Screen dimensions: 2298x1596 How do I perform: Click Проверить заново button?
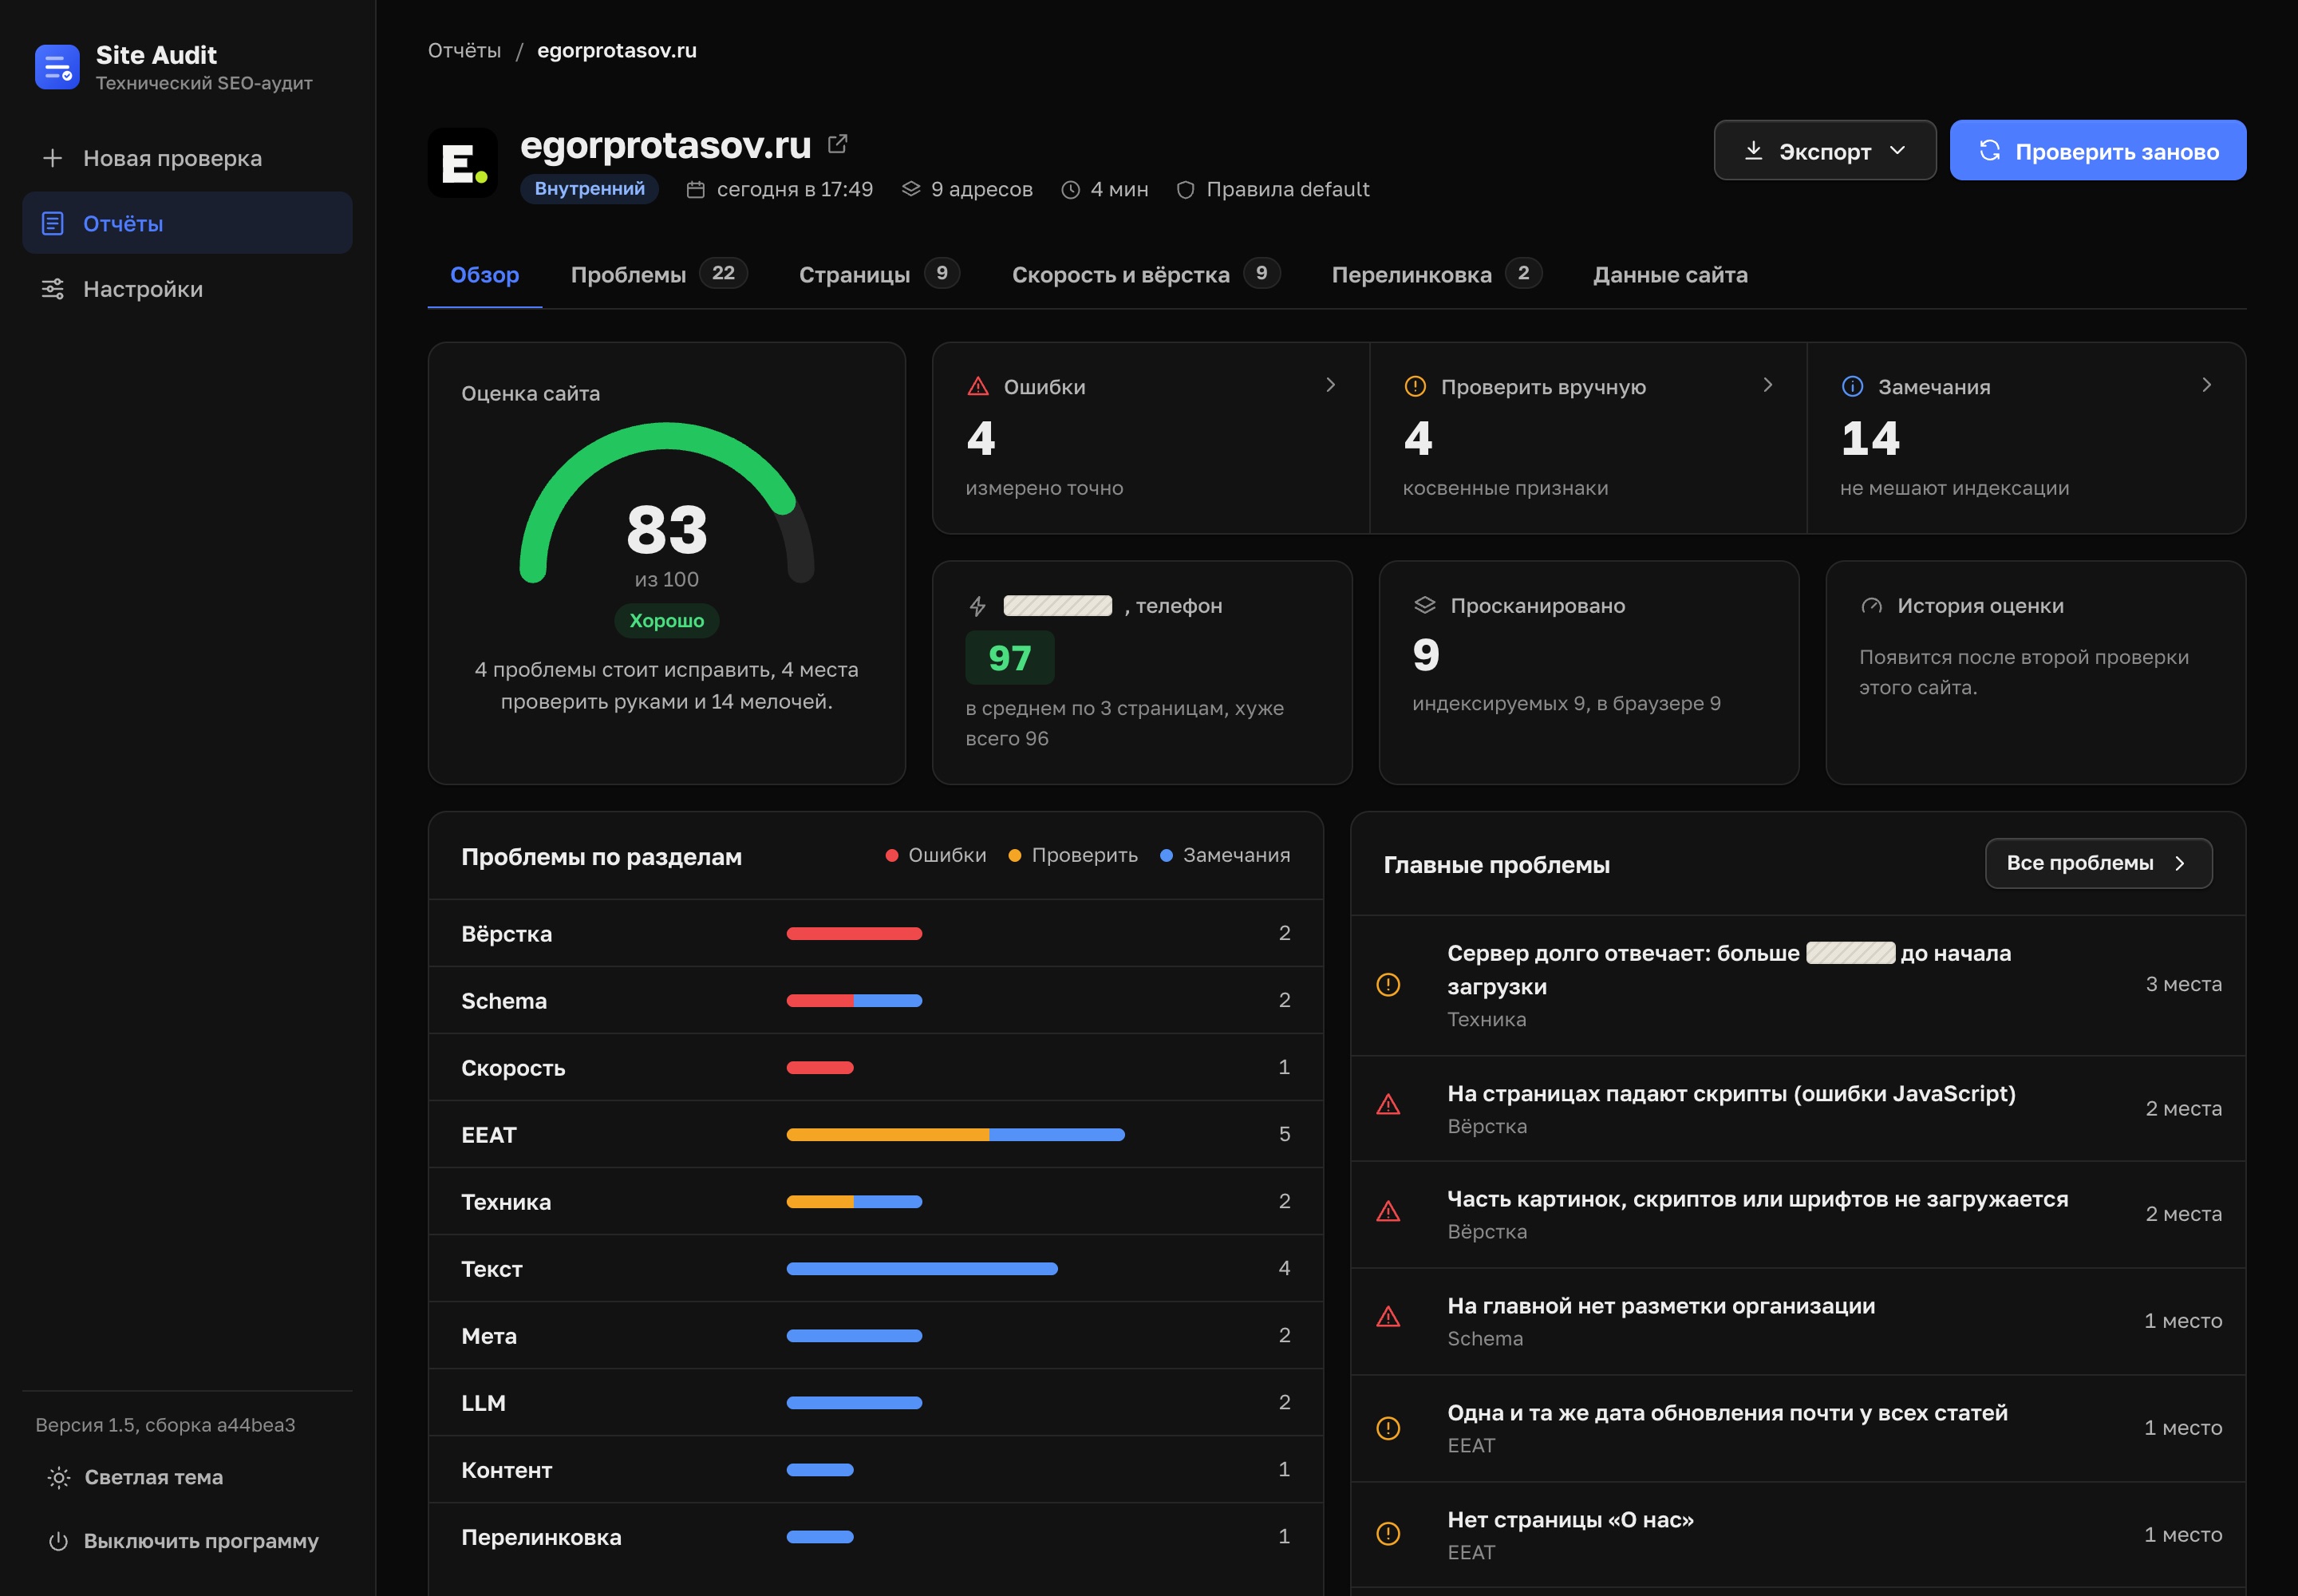pos(2098,151)
